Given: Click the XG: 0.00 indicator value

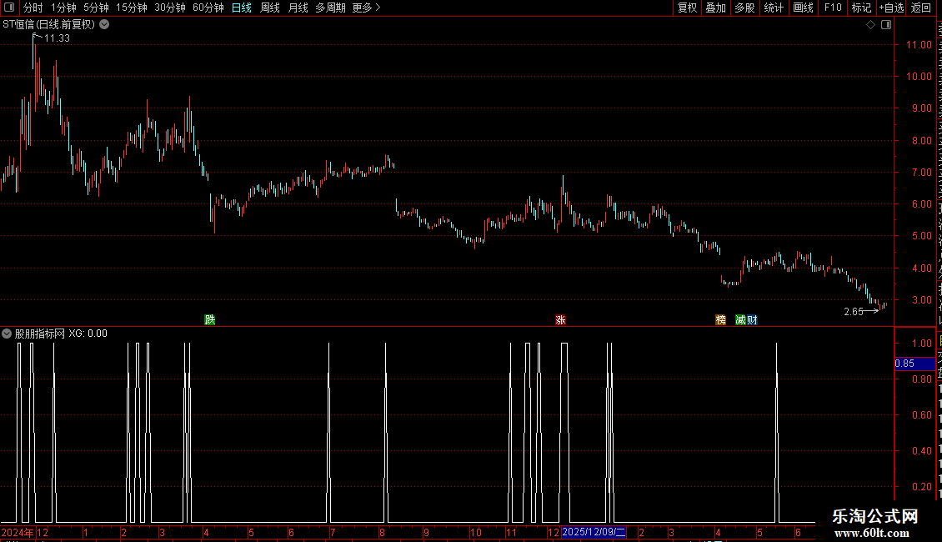Looking at the screenshot, I should (x=88, y=334).
